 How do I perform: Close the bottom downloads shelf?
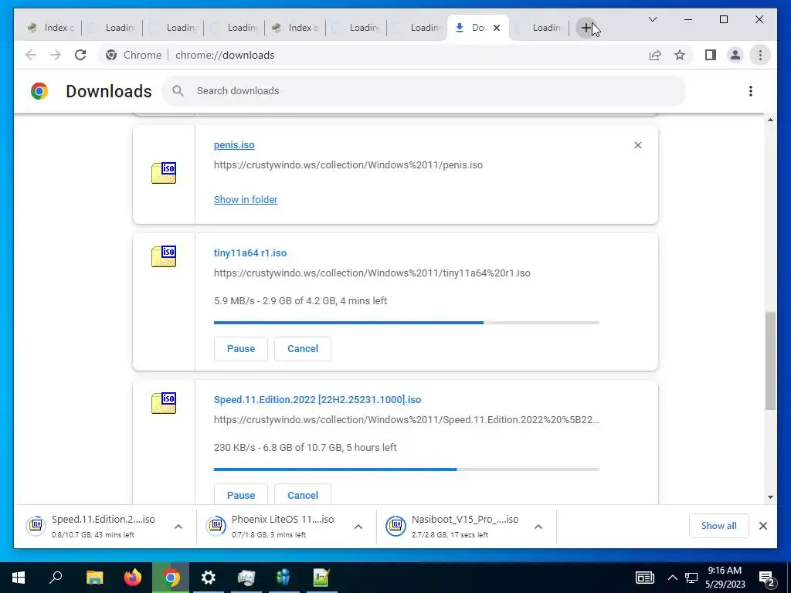pyautogui.click(x=762, y=526)
